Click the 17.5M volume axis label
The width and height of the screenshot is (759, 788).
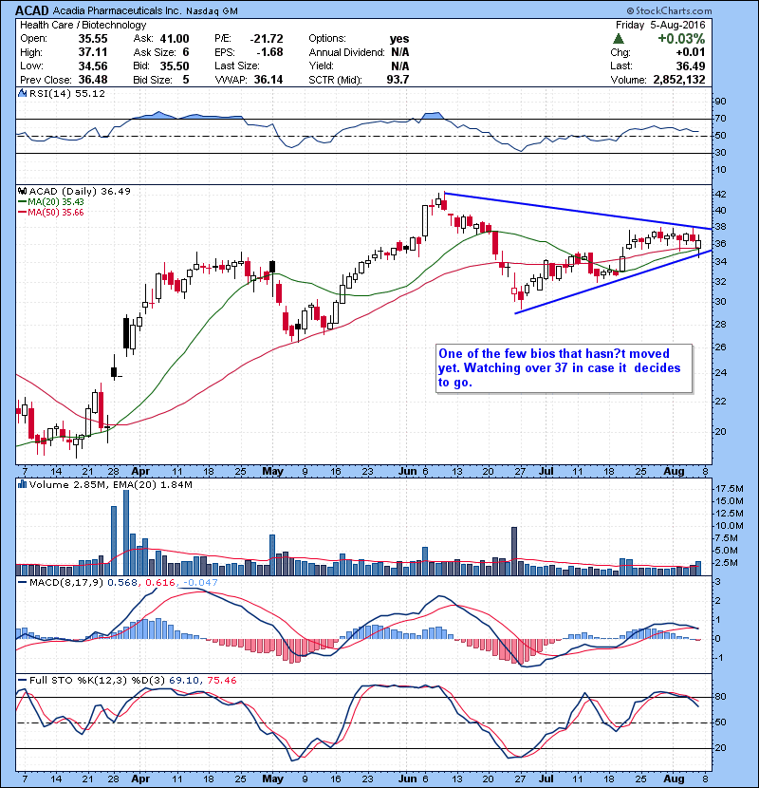tap(730, 489)
